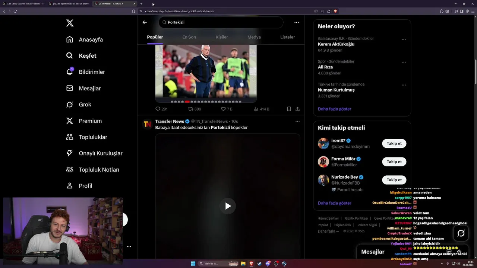Go to Keşfet explore page

81,56
